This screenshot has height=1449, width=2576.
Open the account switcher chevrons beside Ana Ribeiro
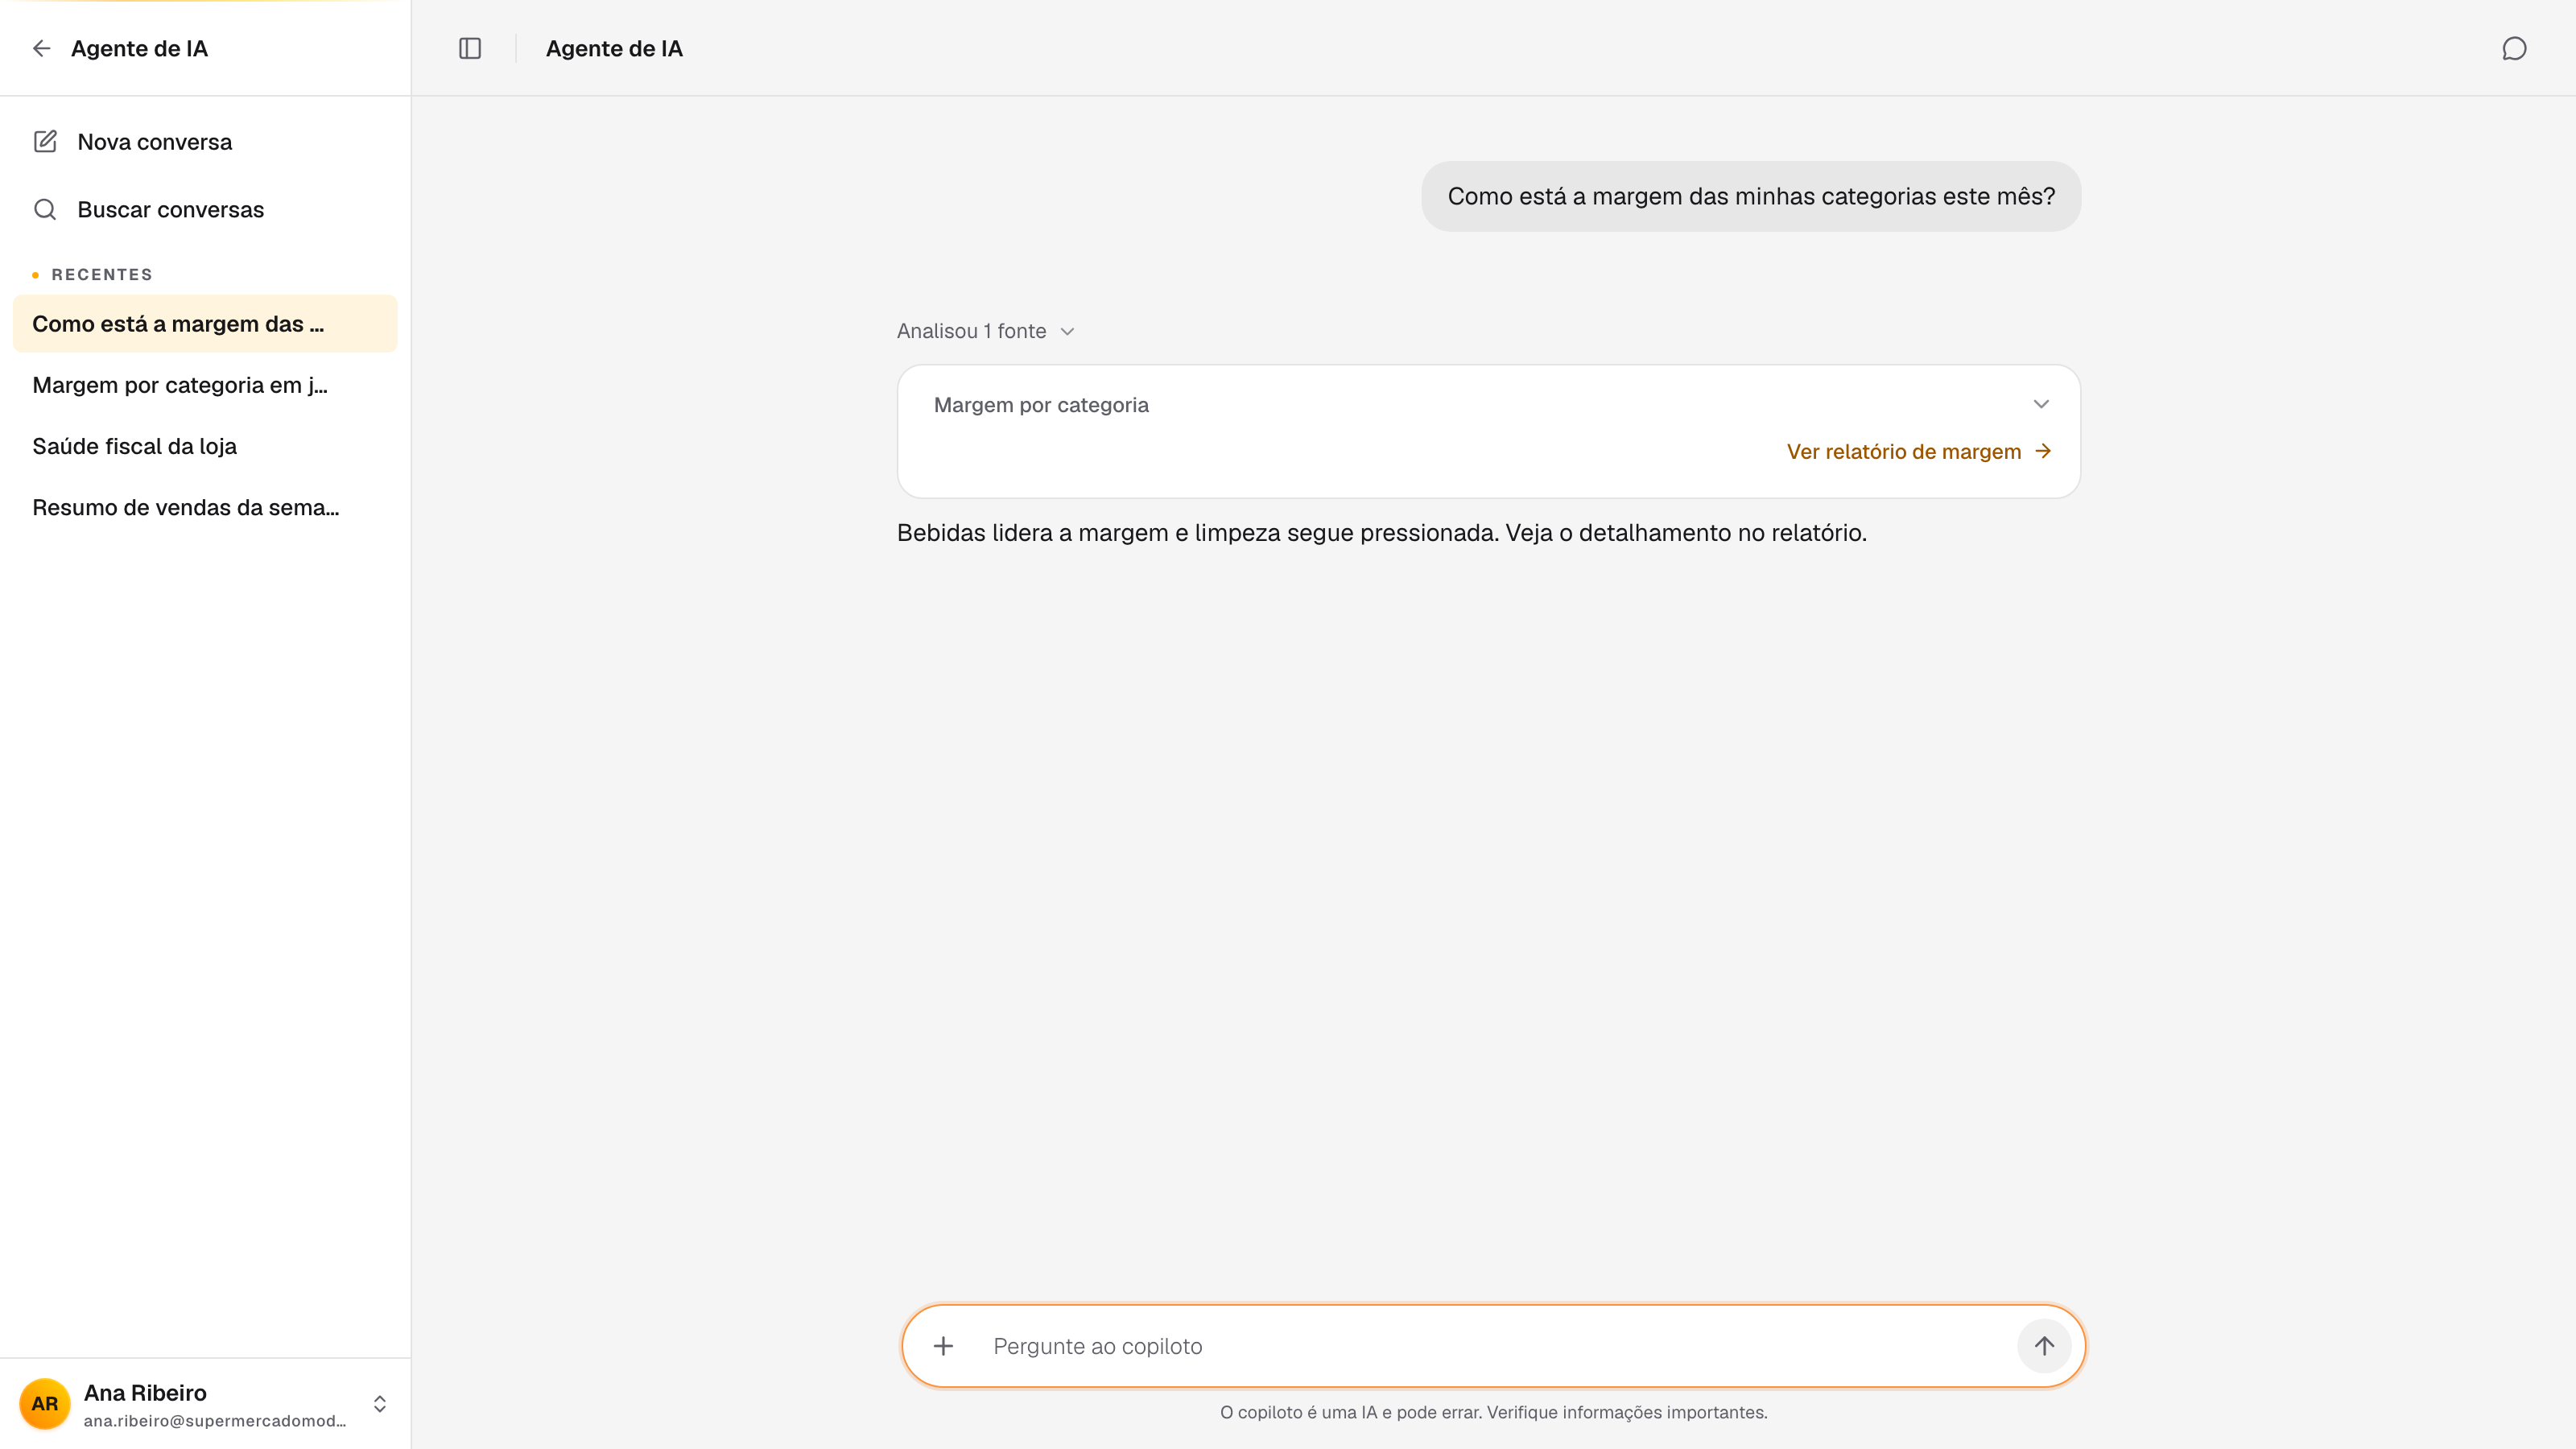380,1403
